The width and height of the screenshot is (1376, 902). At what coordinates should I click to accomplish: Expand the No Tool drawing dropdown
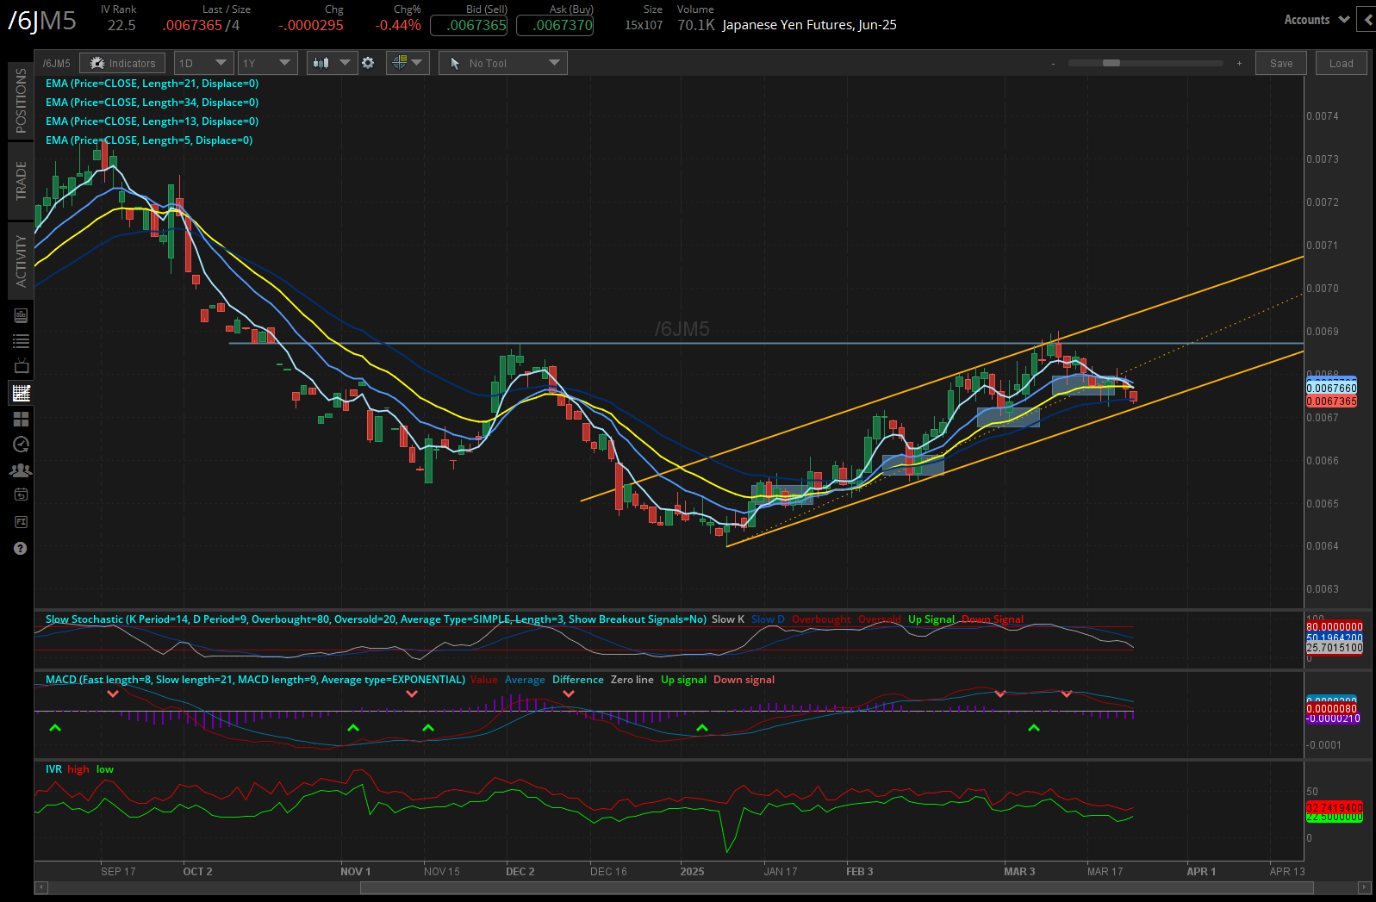[503, 63]
